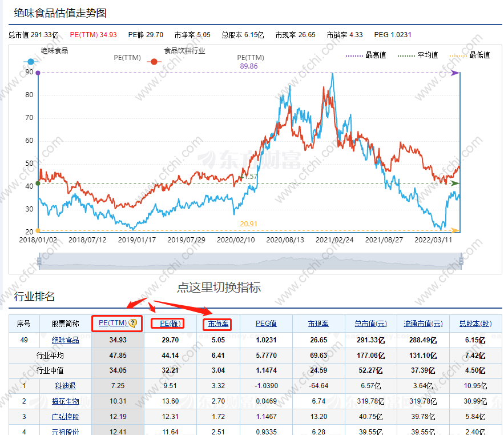Screen dimensions: 504x435
Task: Select the PE(TTM) 34.93 indicator at top
Action: coord(93,35)
